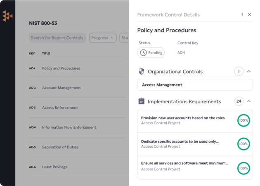Open the three-dot options menu in details panel
Image resolution: width=260 pixels, height=186 pixels.
coord(242,15)
